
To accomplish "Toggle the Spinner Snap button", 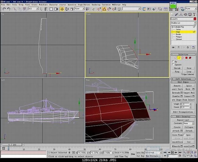I will click(x=114, y=9).
